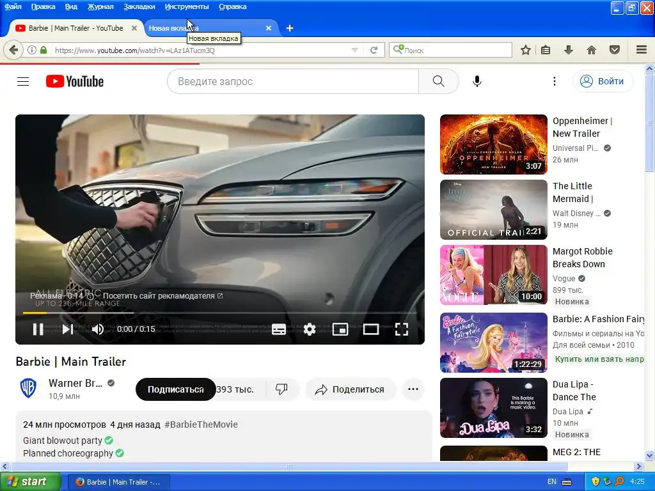The height and width of the screenshot is (491, 655).
Task: Open a new tab with plus button
Action: click(290, 28)
